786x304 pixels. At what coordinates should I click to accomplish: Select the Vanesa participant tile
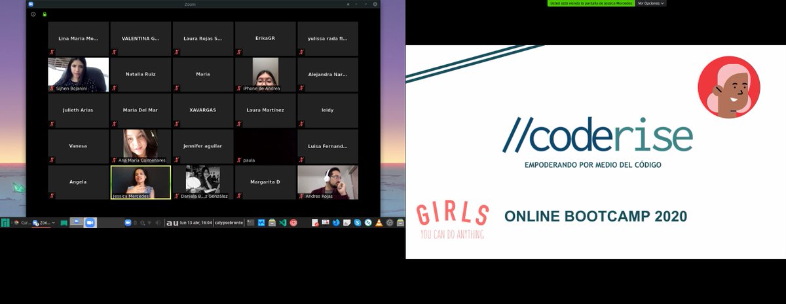[x=79, y=146]
